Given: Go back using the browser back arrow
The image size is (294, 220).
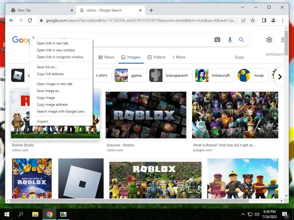Looking at the screenshot, I should (11, 20).
